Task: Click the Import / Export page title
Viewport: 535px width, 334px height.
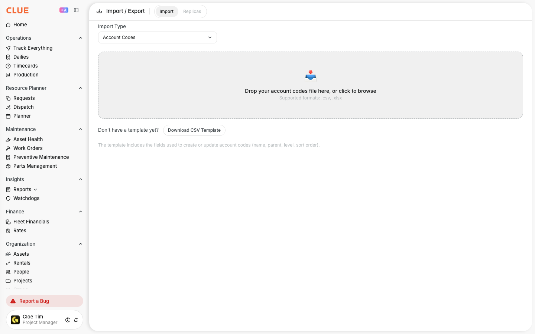Action: 126,11
